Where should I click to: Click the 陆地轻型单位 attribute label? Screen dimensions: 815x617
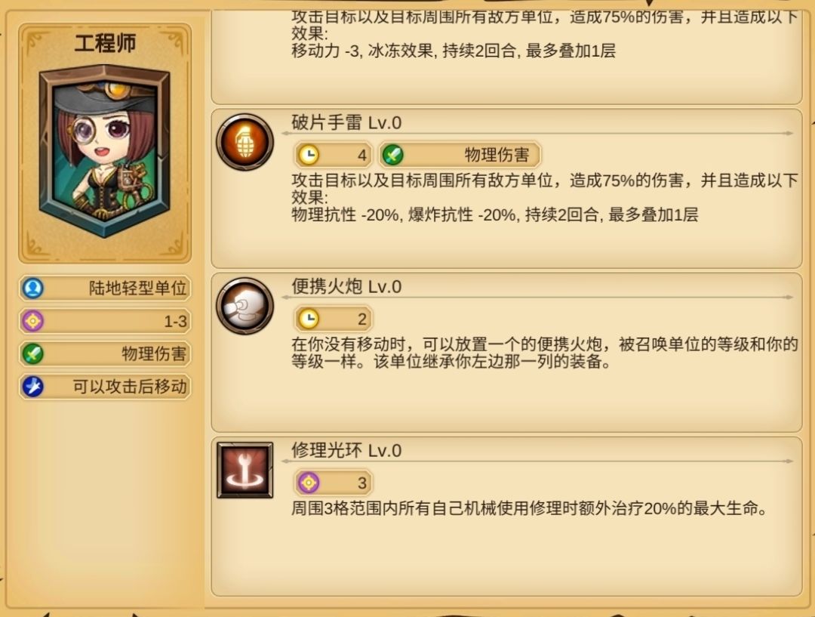coord(138,288)
